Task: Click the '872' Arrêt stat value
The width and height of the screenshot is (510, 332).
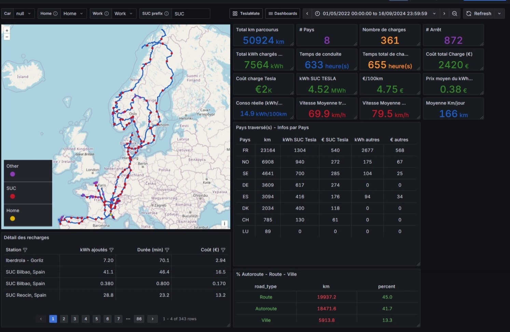Action: [453, 40]
